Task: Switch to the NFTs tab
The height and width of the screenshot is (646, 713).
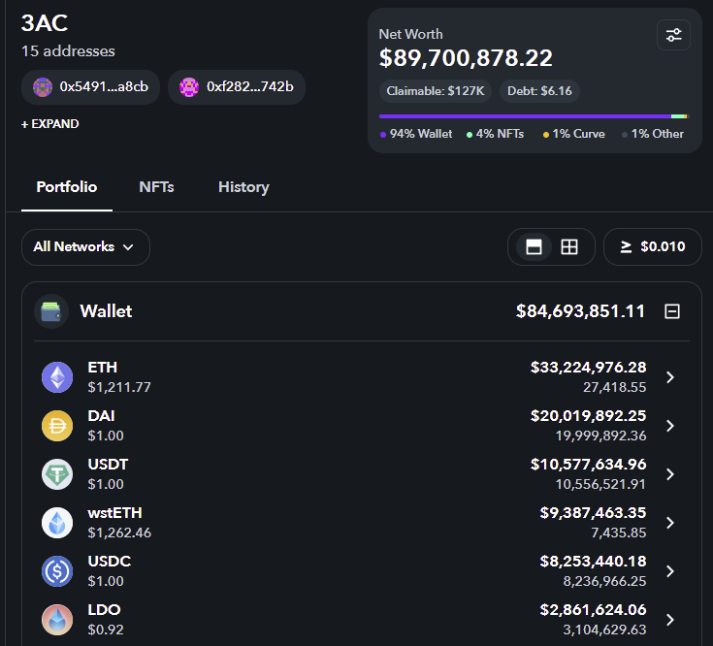Action: click(x=156, y=187)
